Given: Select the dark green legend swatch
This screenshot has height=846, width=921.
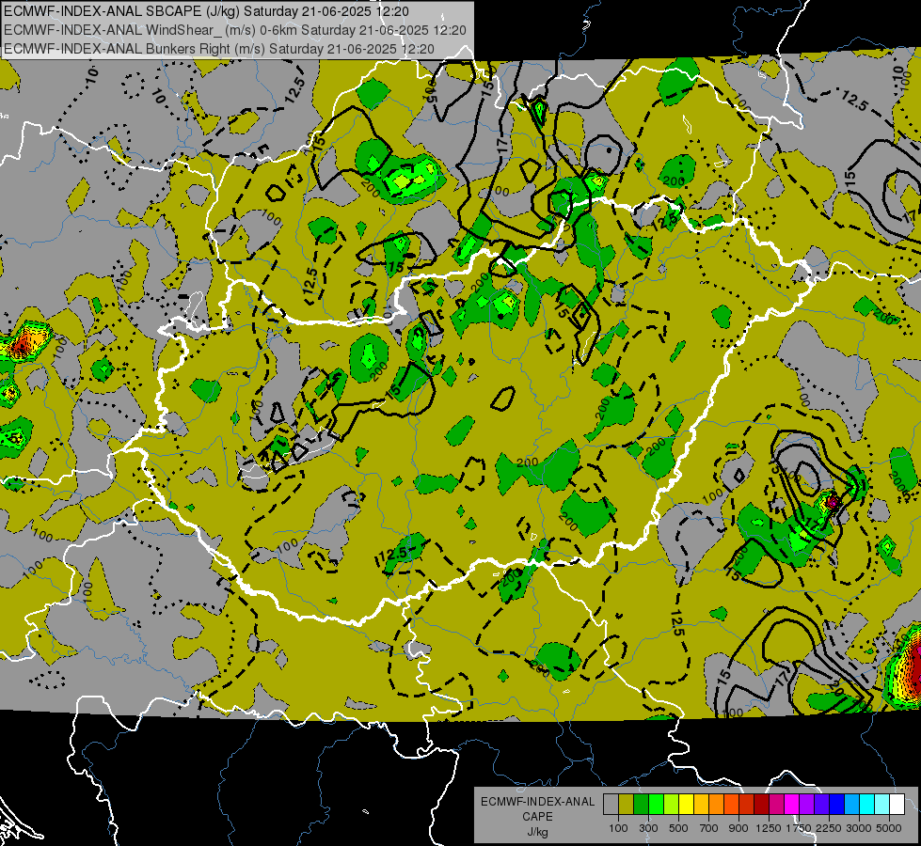Looking at the screenshot, I should 641,804.
